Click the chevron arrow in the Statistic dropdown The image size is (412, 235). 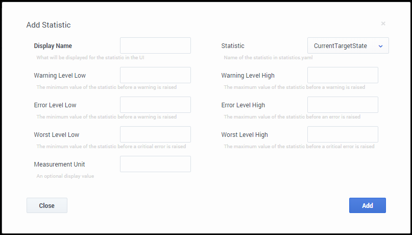[380, 46]
